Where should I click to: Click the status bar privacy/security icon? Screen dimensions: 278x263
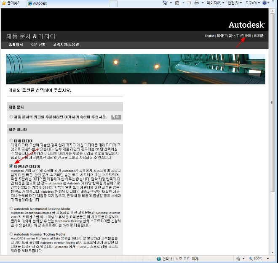coord(238,259)
